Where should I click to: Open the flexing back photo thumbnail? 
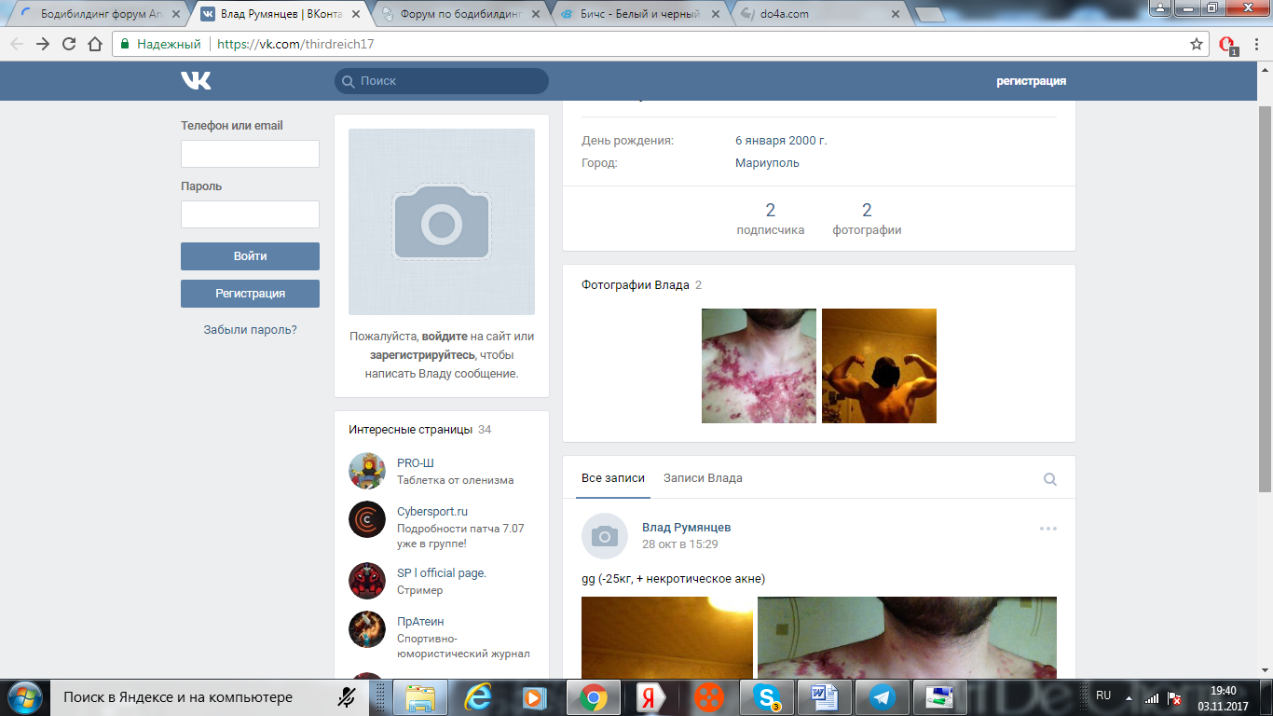point(879,366)
